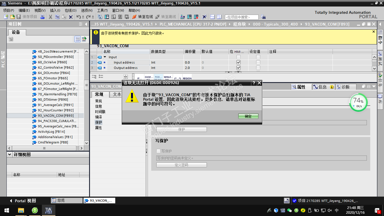Toggle HMI checkbox for the Input section row
This screenshot has width=384, height=216.
coord(238,57)
